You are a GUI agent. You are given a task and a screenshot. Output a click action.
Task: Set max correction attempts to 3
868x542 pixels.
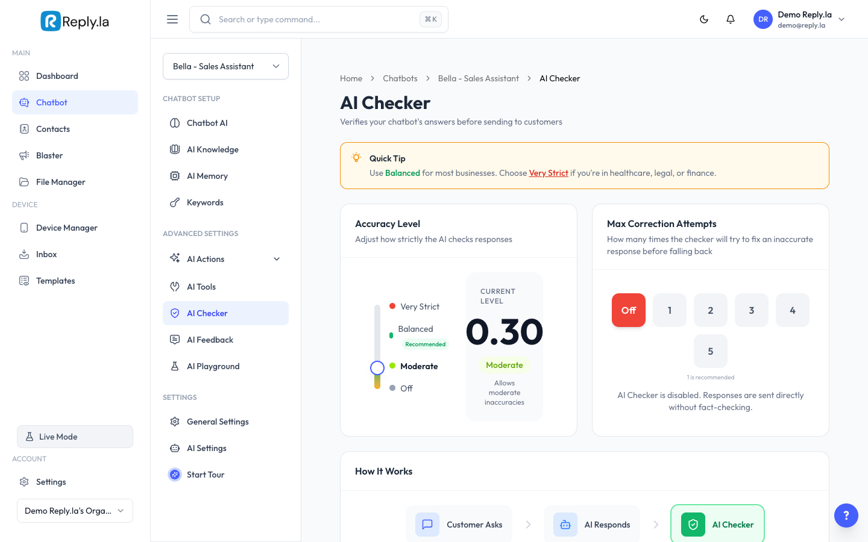click(x=752, y=310)
